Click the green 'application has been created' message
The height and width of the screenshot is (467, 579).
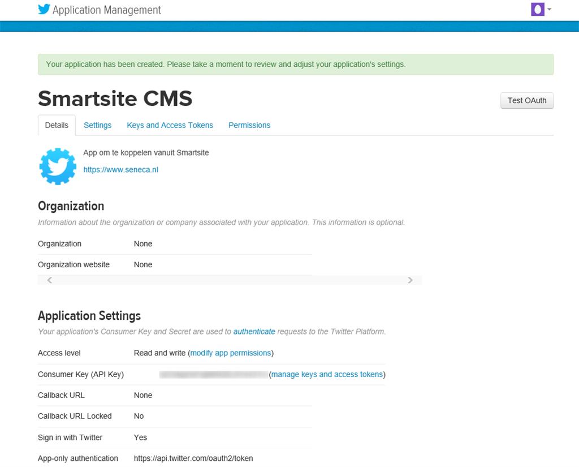click(x=296, y=65)
